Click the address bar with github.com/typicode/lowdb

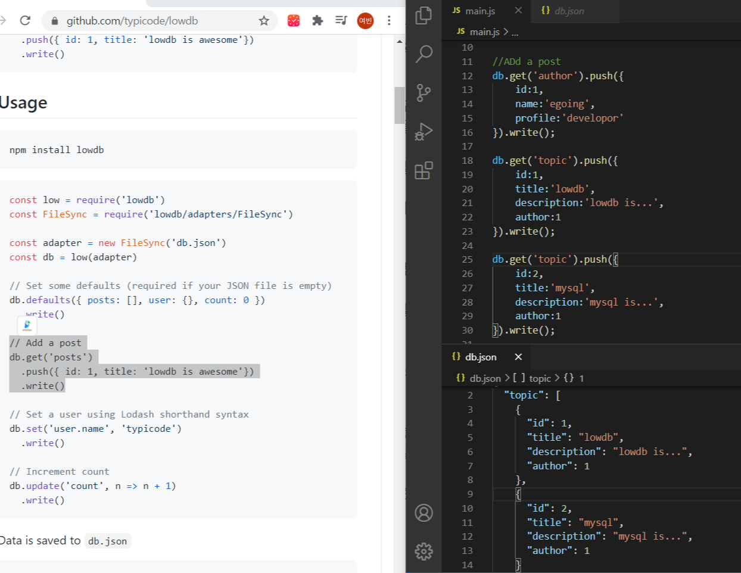(x=160, y=21)
